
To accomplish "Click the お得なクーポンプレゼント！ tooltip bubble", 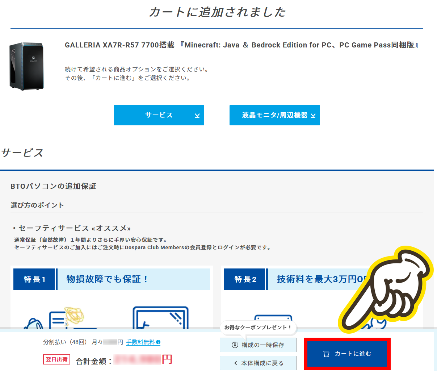I will click(x=258, y=328).
